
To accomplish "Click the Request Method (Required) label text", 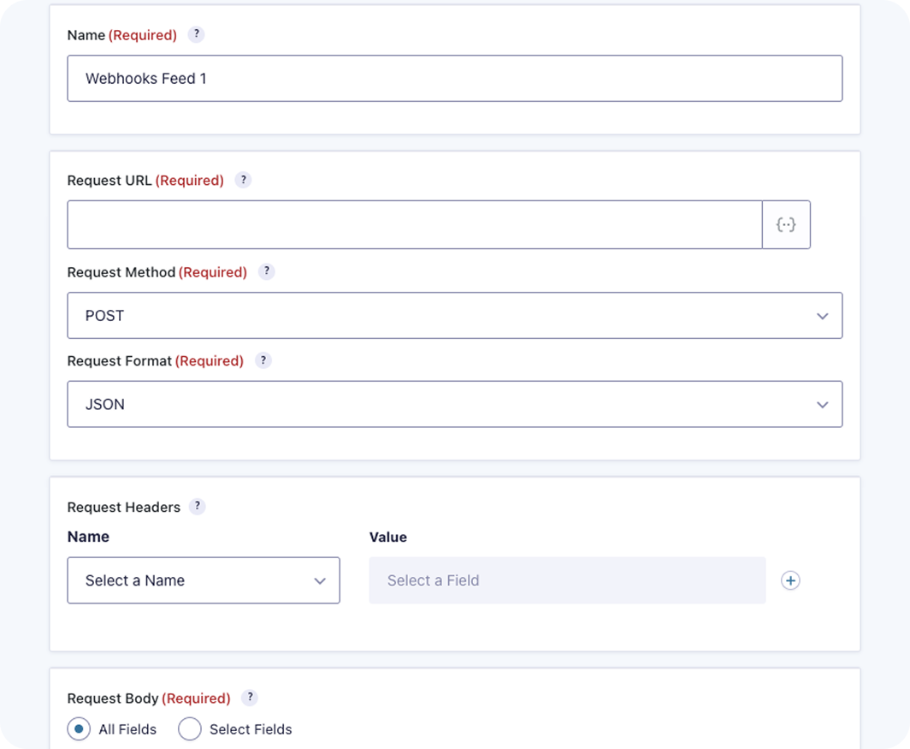I will (x=157, y=272).
